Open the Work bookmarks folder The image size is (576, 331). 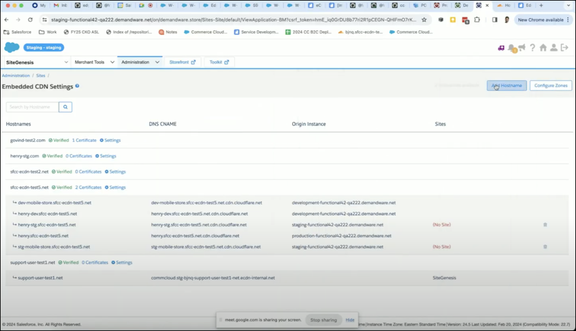pos(48,32)
